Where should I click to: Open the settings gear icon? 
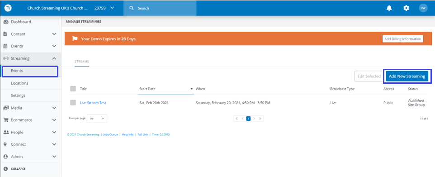406,8
